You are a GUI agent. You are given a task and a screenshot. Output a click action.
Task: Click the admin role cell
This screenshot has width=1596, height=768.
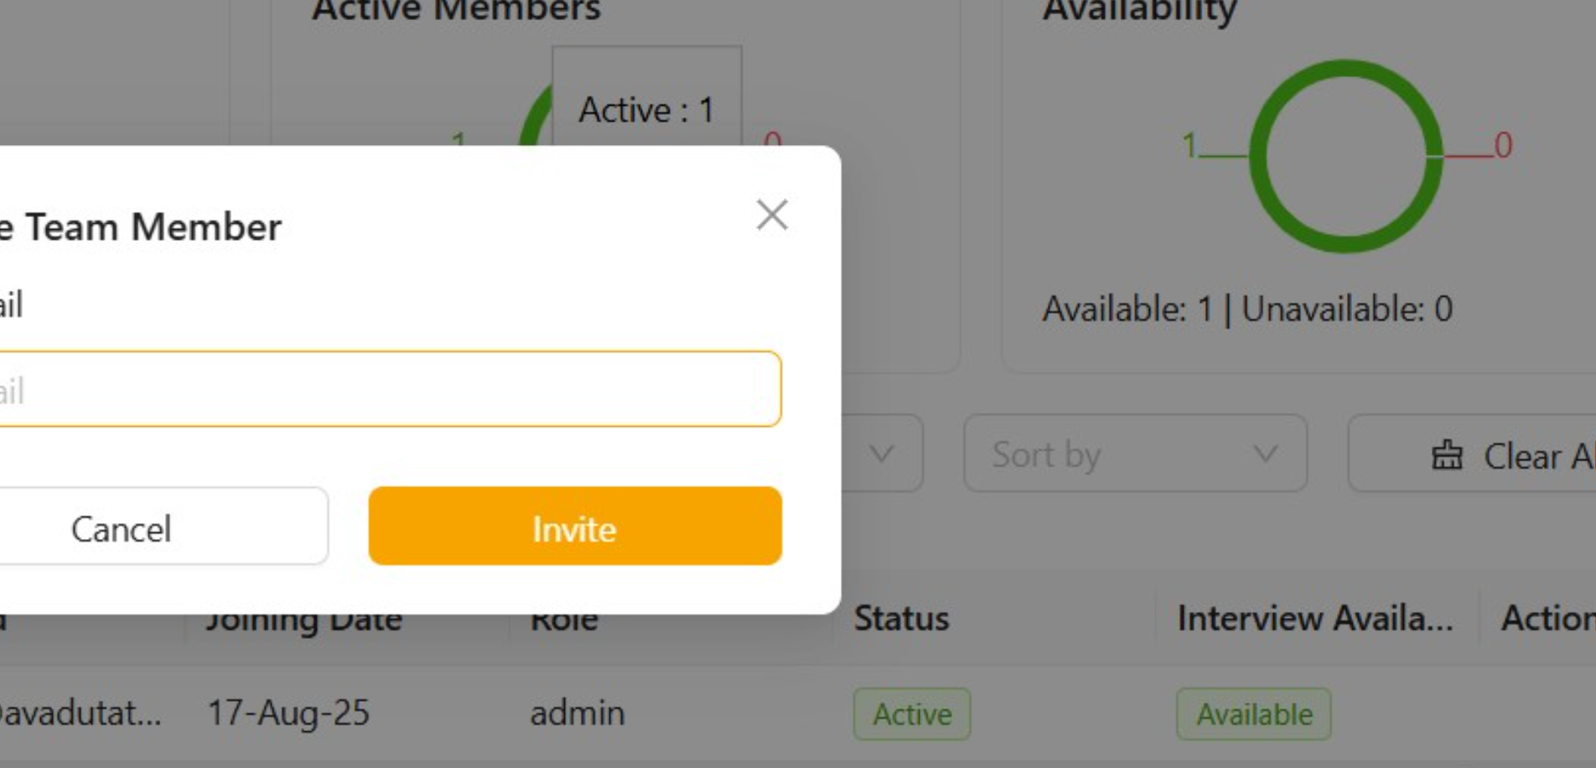[578, 714]
